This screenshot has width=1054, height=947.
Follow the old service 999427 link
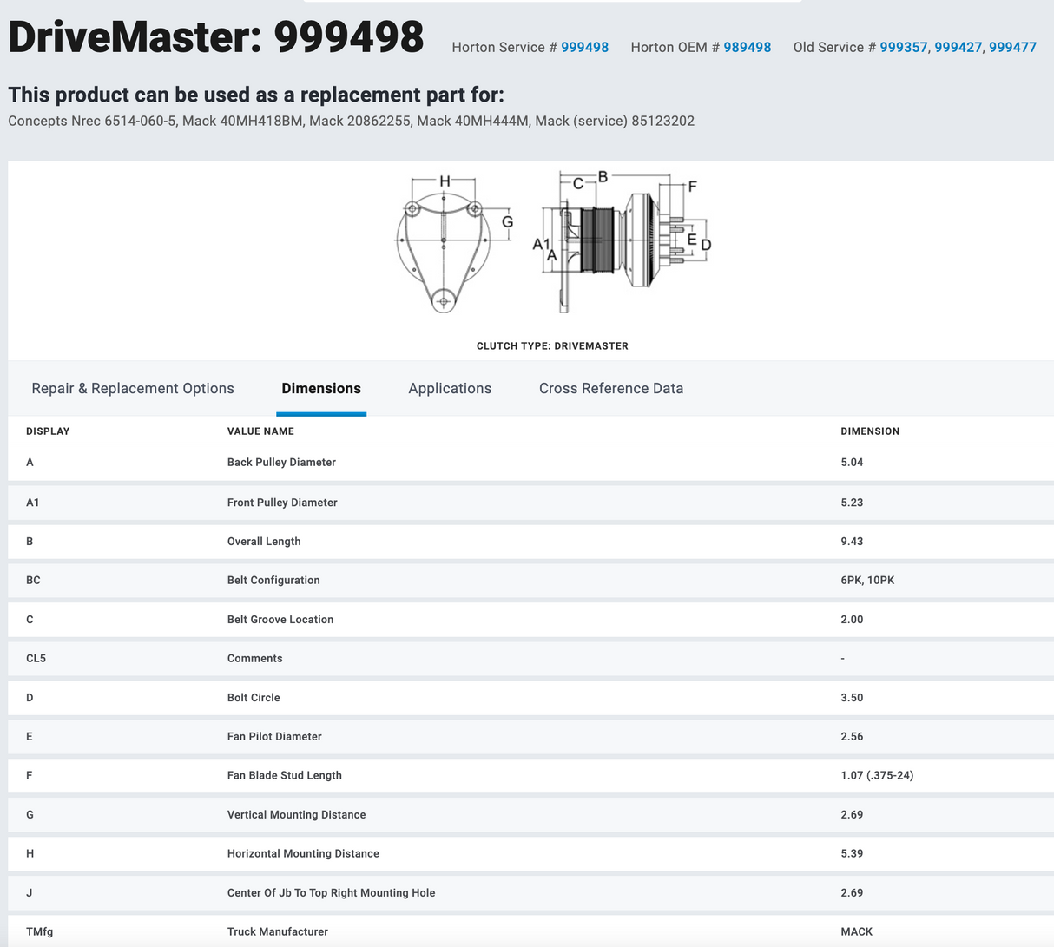click(x=958, y=48)
